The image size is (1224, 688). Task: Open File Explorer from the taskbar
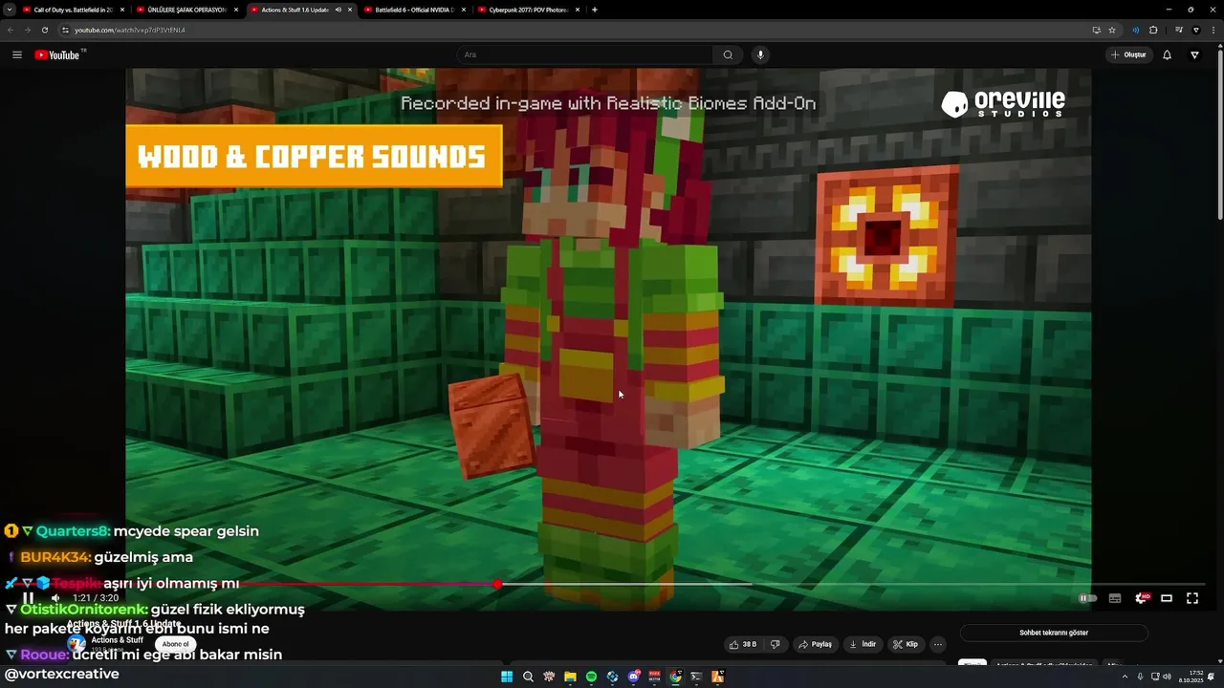(570, 677)
